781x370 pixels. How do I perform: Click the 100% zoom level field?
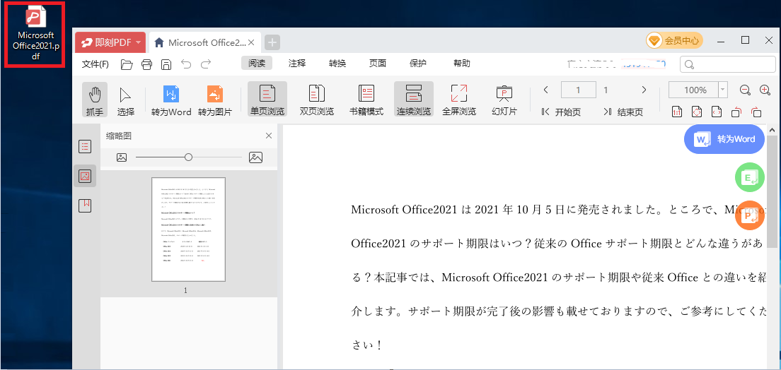click(x=694, y=90)
